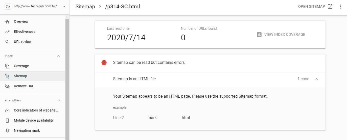Click the red error status icon
Image resolution: width=347 pixels, height=140 pixels.
[x=104, y=63]
